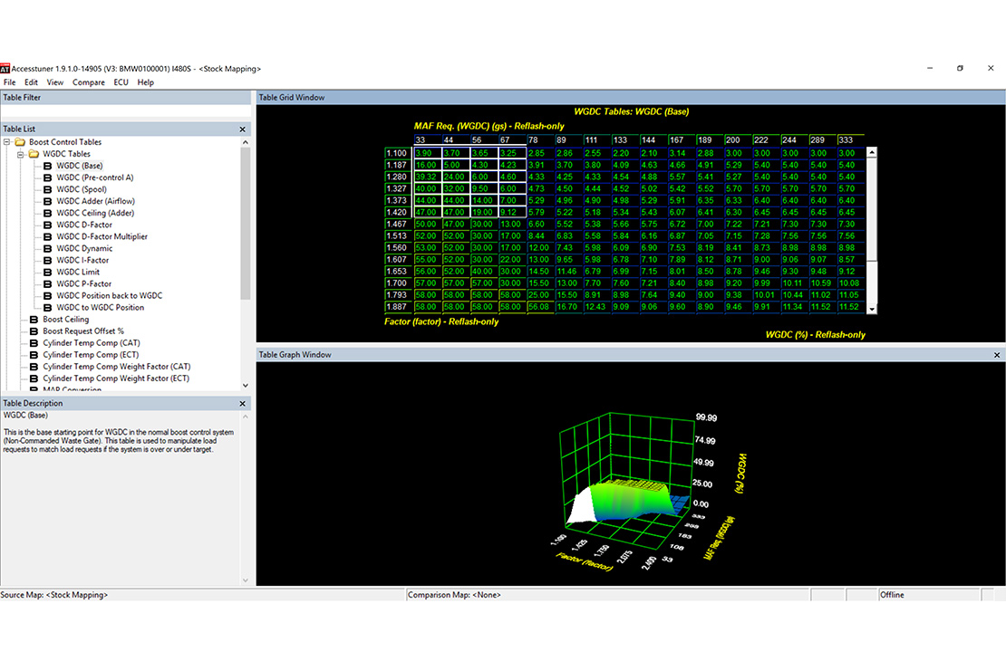Click the Boost Request Offset % icon

pyautogui.click(x=34, y=331)
